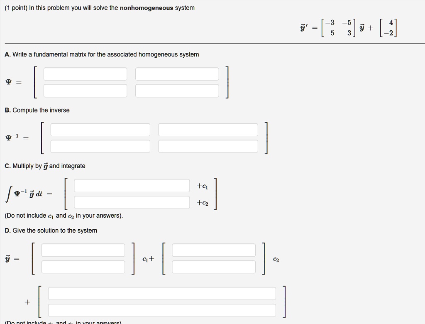Select the top-left entry of inverse Ψ⁻¹

(100, 130)
